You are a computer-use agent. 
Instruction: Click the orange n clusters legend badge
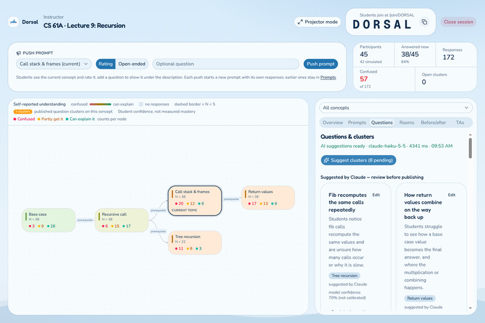coord(23,112)
